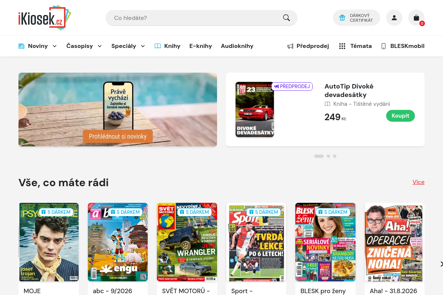This screenshot has height=295, width=443.
Task: Click S DÁRKEM badge on Svět motorů
Action: 194,212
